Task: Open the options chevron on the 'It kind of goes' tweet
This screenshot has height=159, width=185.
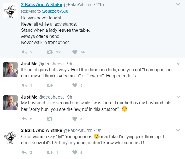Action: pyautogui.click(x=178, y=64)
